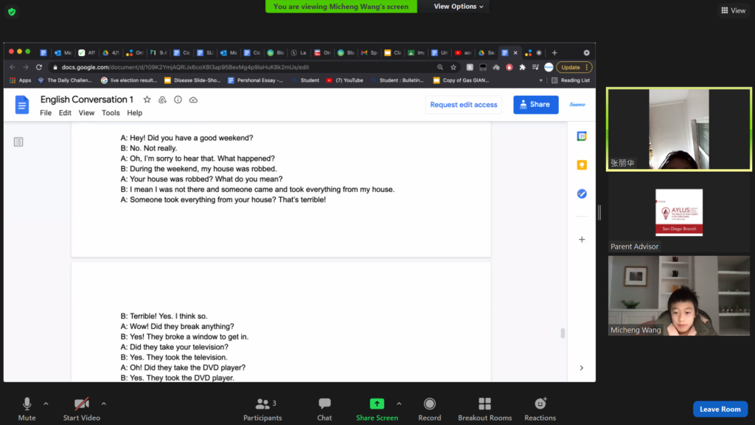755x425 pixels.
Task: Open the browser extensions puzzle icon
Action: click(522, 67)
